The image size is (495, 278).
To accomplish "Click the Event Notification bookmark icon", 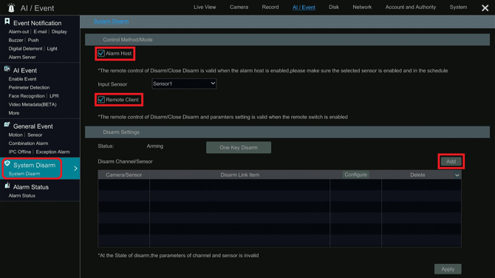I will [7, 21].
